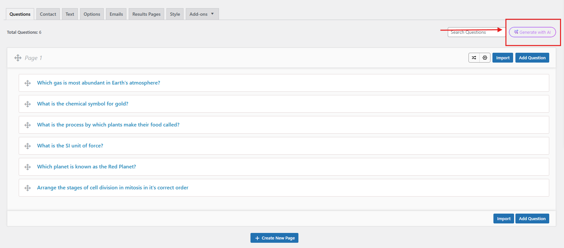Open the chemical symbol for gold question
The height and width of the screenshot is (248, 564).
click(83, 104)
